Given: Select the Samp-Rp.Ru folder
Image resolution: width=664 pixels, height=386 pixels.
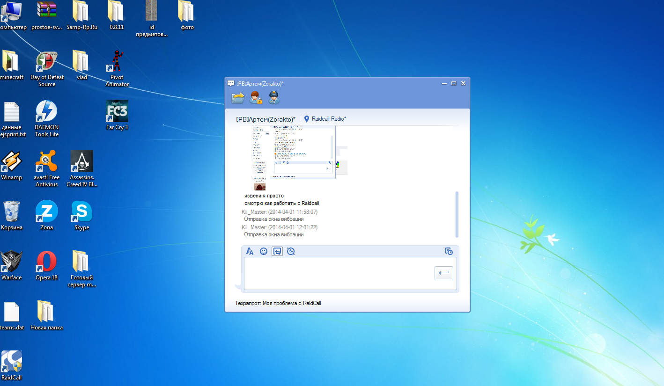Looking at the screenshot, I should click(82, 15).
